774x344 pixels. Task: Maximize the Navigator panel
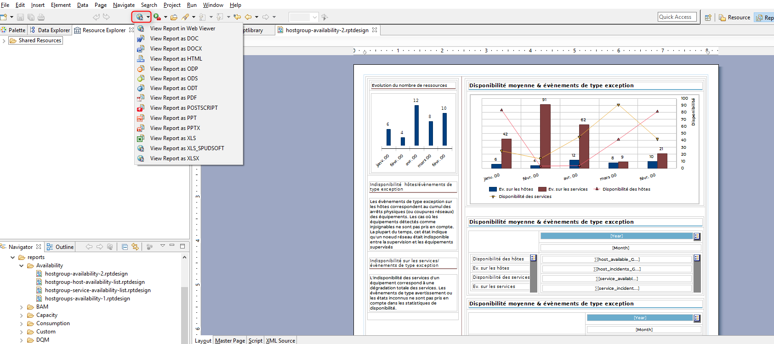pyautogui.click(x=182, y=246)
